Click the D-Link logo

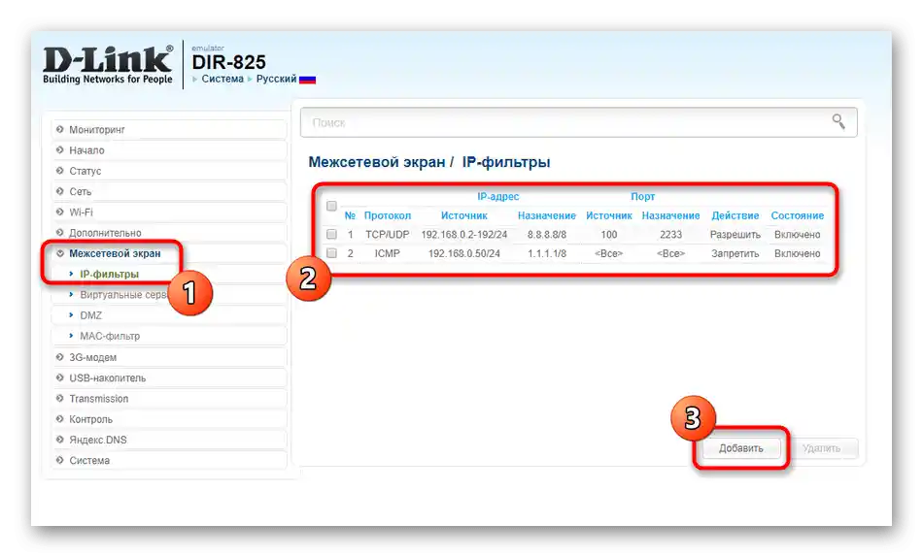[108, 65]
